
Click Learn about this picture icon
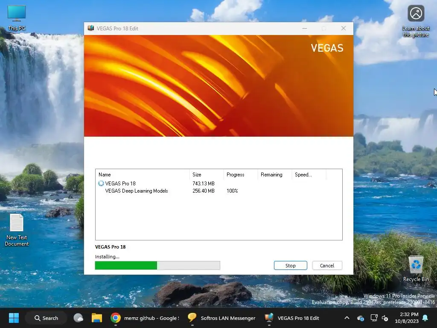coord(416,21)
